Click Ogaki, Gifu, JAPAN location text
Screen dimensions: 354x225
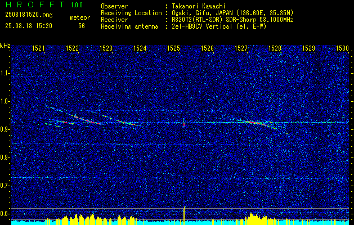tap(232, 13)
